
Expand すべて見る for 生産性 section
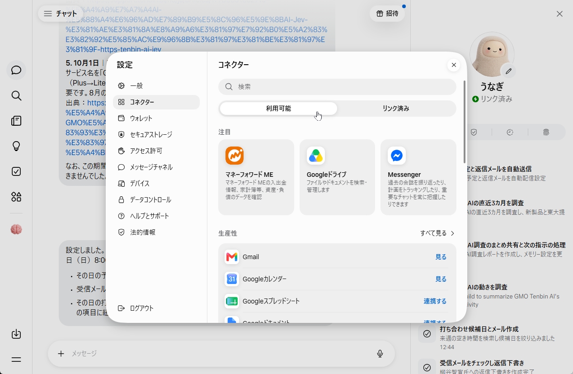[437, 233]
